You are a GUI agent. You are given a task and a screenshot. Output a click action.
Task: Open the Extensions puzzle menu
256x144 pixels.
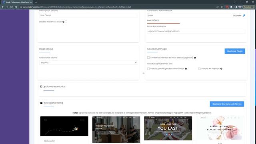tap(231, 7)
